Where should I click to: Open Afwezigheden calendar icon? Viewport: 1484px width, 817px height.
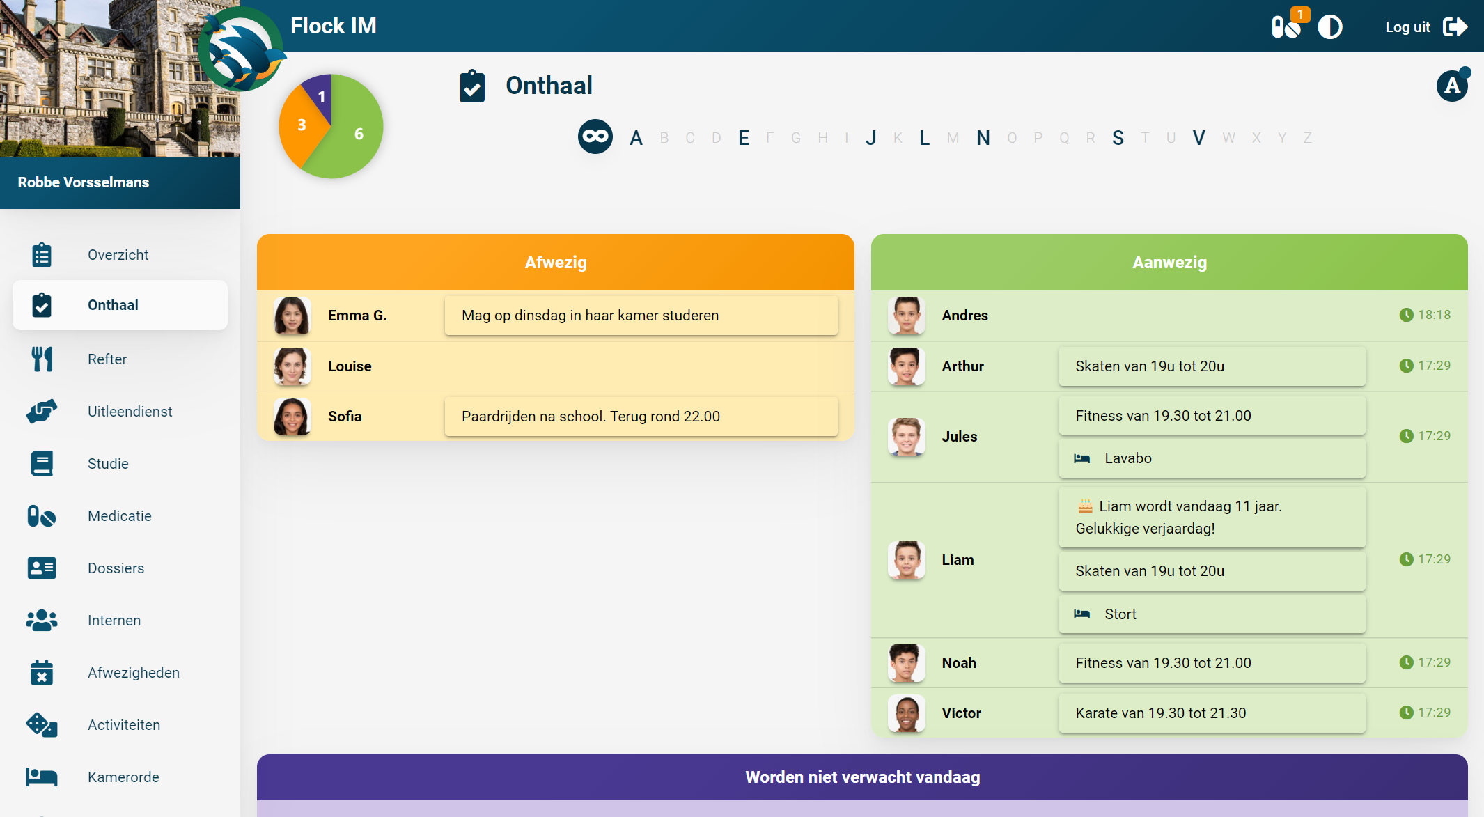click(x=42, y=673)
